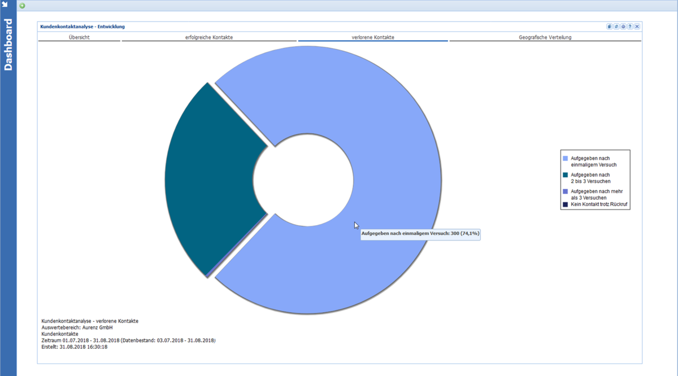Click the 'Auswertebereich: Aurenz GmbH' line

coord(77,327)
